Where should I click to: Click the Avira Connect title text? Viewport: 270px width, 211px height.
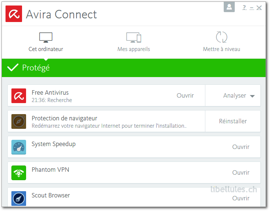click(61, 14)
